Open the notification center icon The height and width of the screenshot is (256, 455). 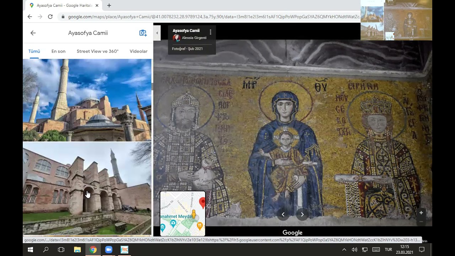(422, 250)
